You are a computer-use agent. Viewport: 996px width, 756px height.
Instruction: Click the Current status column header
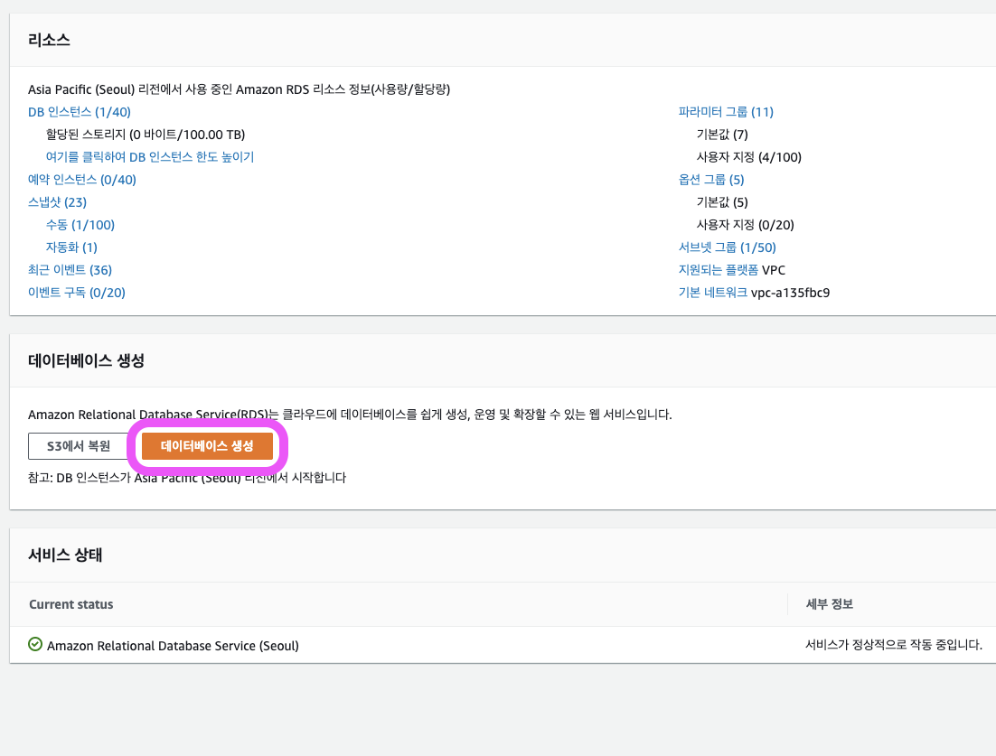pyautogui.click(x=71, y=604)
